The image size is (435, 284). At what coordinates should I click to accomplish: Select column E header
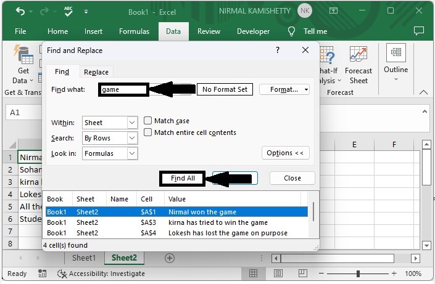pos(354,145)
